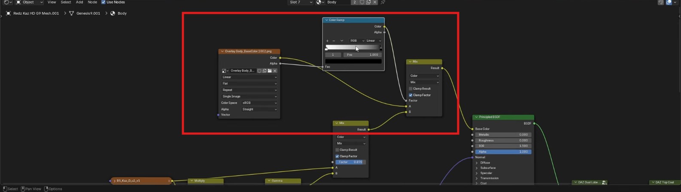Enable Clamp Result on lower Mix node

pyautogui.click(x=337, y=150)
